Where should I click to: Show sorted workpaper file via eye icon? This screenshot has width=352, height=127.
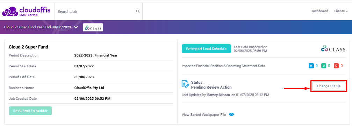231,114
